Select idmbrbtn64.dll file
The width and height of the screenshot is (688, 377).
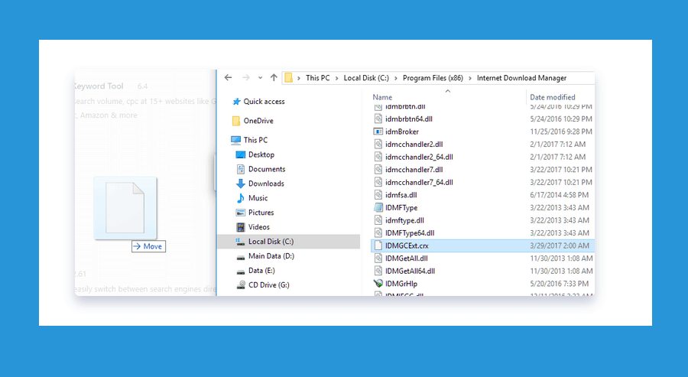coord(408,119)
